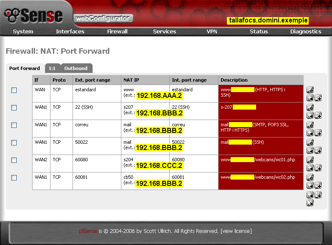Check the box for the WAN2 60080 rule

[x=14, y=160]
